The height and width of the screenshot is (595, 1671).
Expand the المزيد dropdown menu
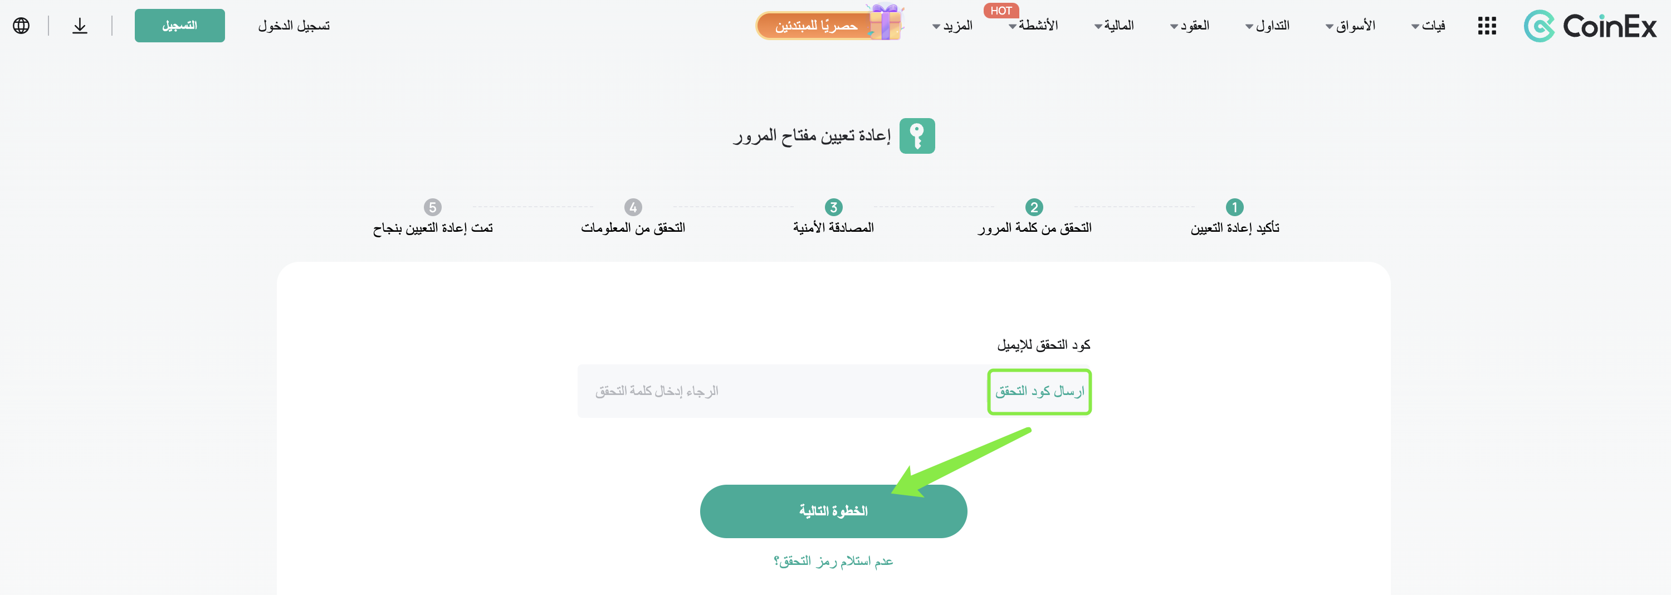952,26
